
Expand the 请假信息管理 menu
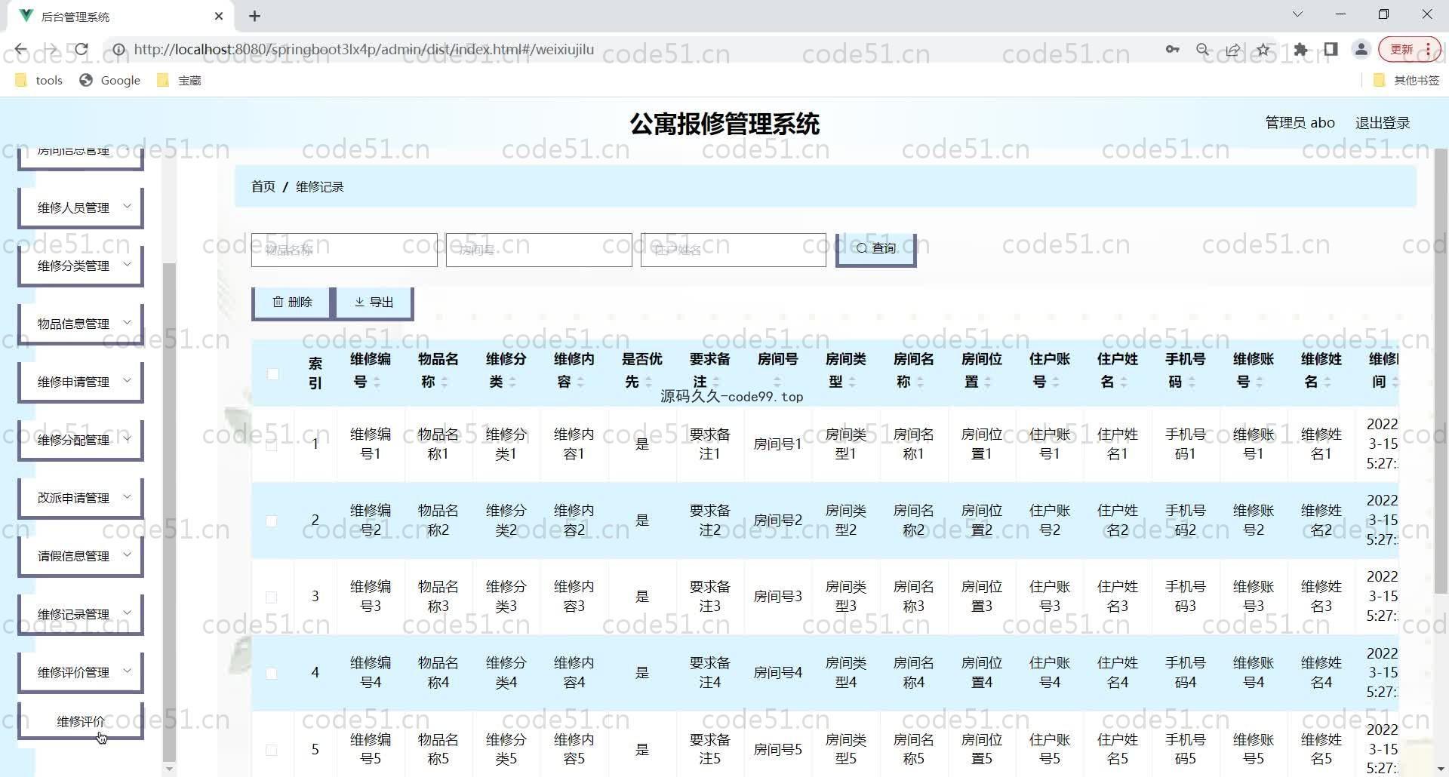(81, 556)
